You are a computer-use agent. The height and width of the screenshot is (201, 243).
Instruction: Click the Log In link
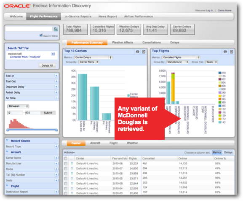(210, 11)
